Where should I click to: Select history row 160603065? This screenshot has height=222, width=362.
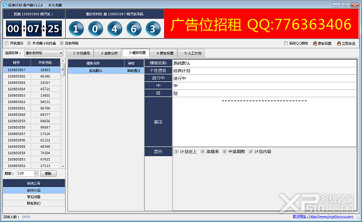(31, 83)
